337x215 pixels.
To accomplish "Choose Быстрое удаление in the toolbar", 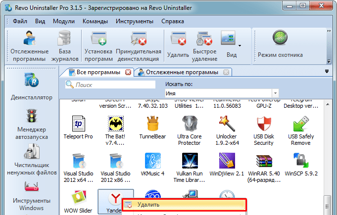I will point(204,46).
